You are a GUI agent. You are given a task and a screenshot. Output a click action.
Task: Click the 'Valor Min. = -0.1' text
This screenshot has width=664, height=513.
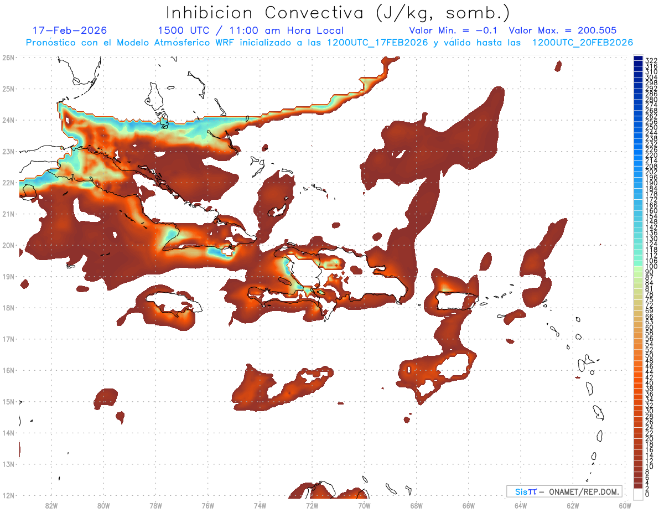[x=453, y=31]
